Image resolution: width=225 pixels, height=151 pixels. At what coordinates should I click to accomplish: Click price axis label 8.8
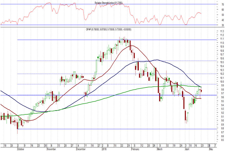(222, 128)
